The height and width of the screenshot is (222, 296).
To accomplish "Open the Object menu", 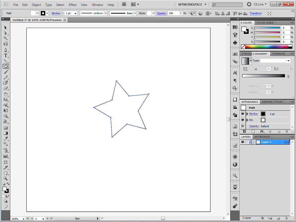I will point(36,5).
